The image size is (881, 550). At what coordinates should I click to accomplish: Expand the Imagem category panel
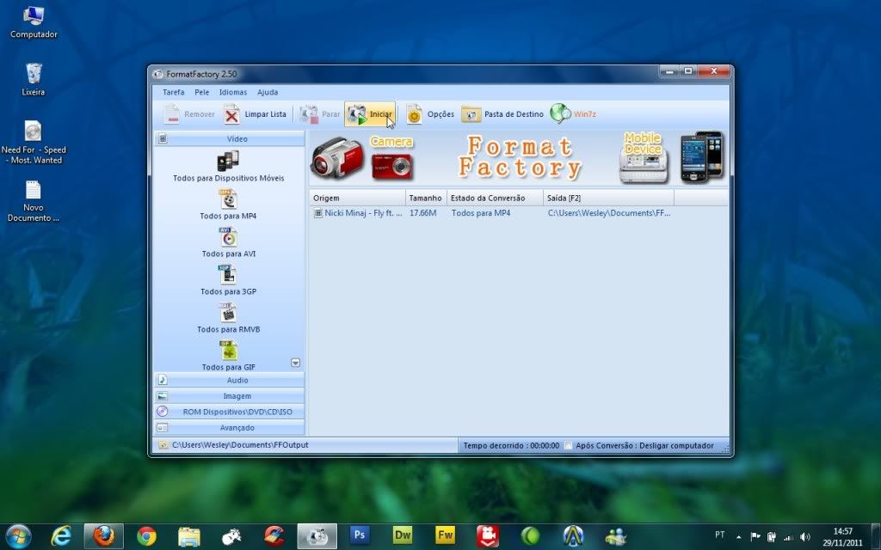pos(230,396)
